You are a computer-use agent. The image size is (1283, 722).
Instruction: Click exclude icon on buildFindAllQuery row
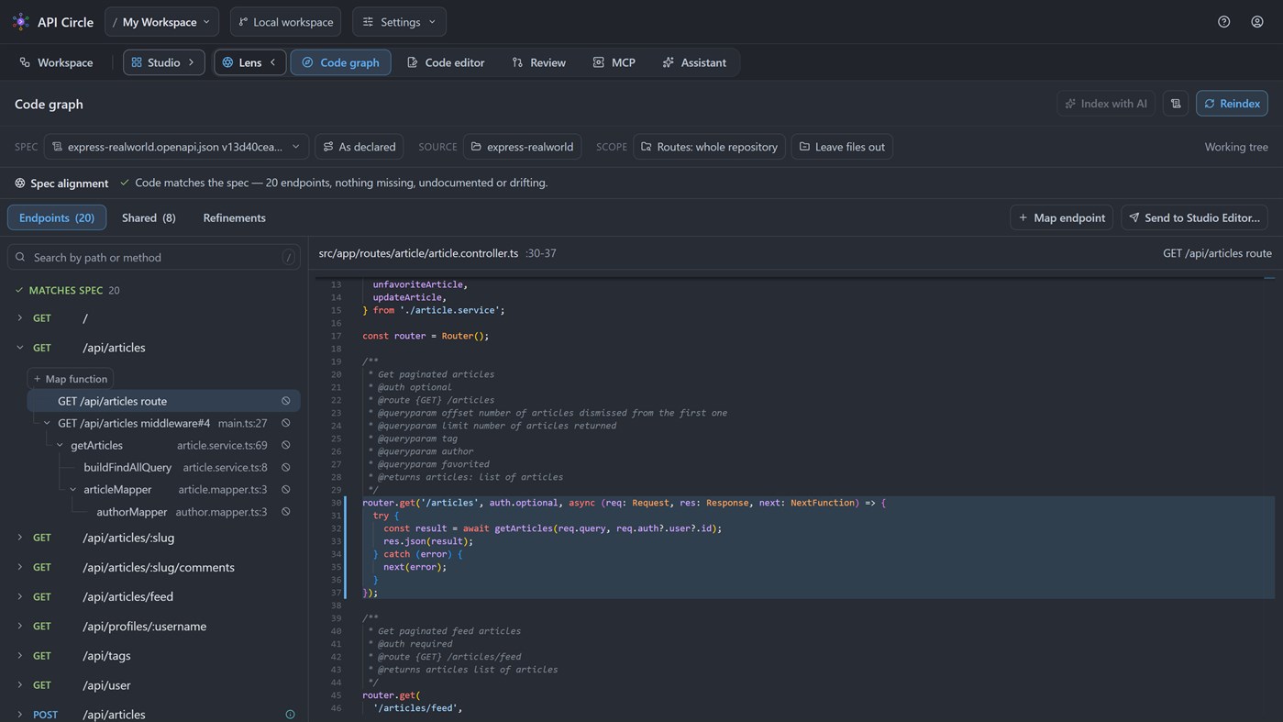click(x=286, y=467)
